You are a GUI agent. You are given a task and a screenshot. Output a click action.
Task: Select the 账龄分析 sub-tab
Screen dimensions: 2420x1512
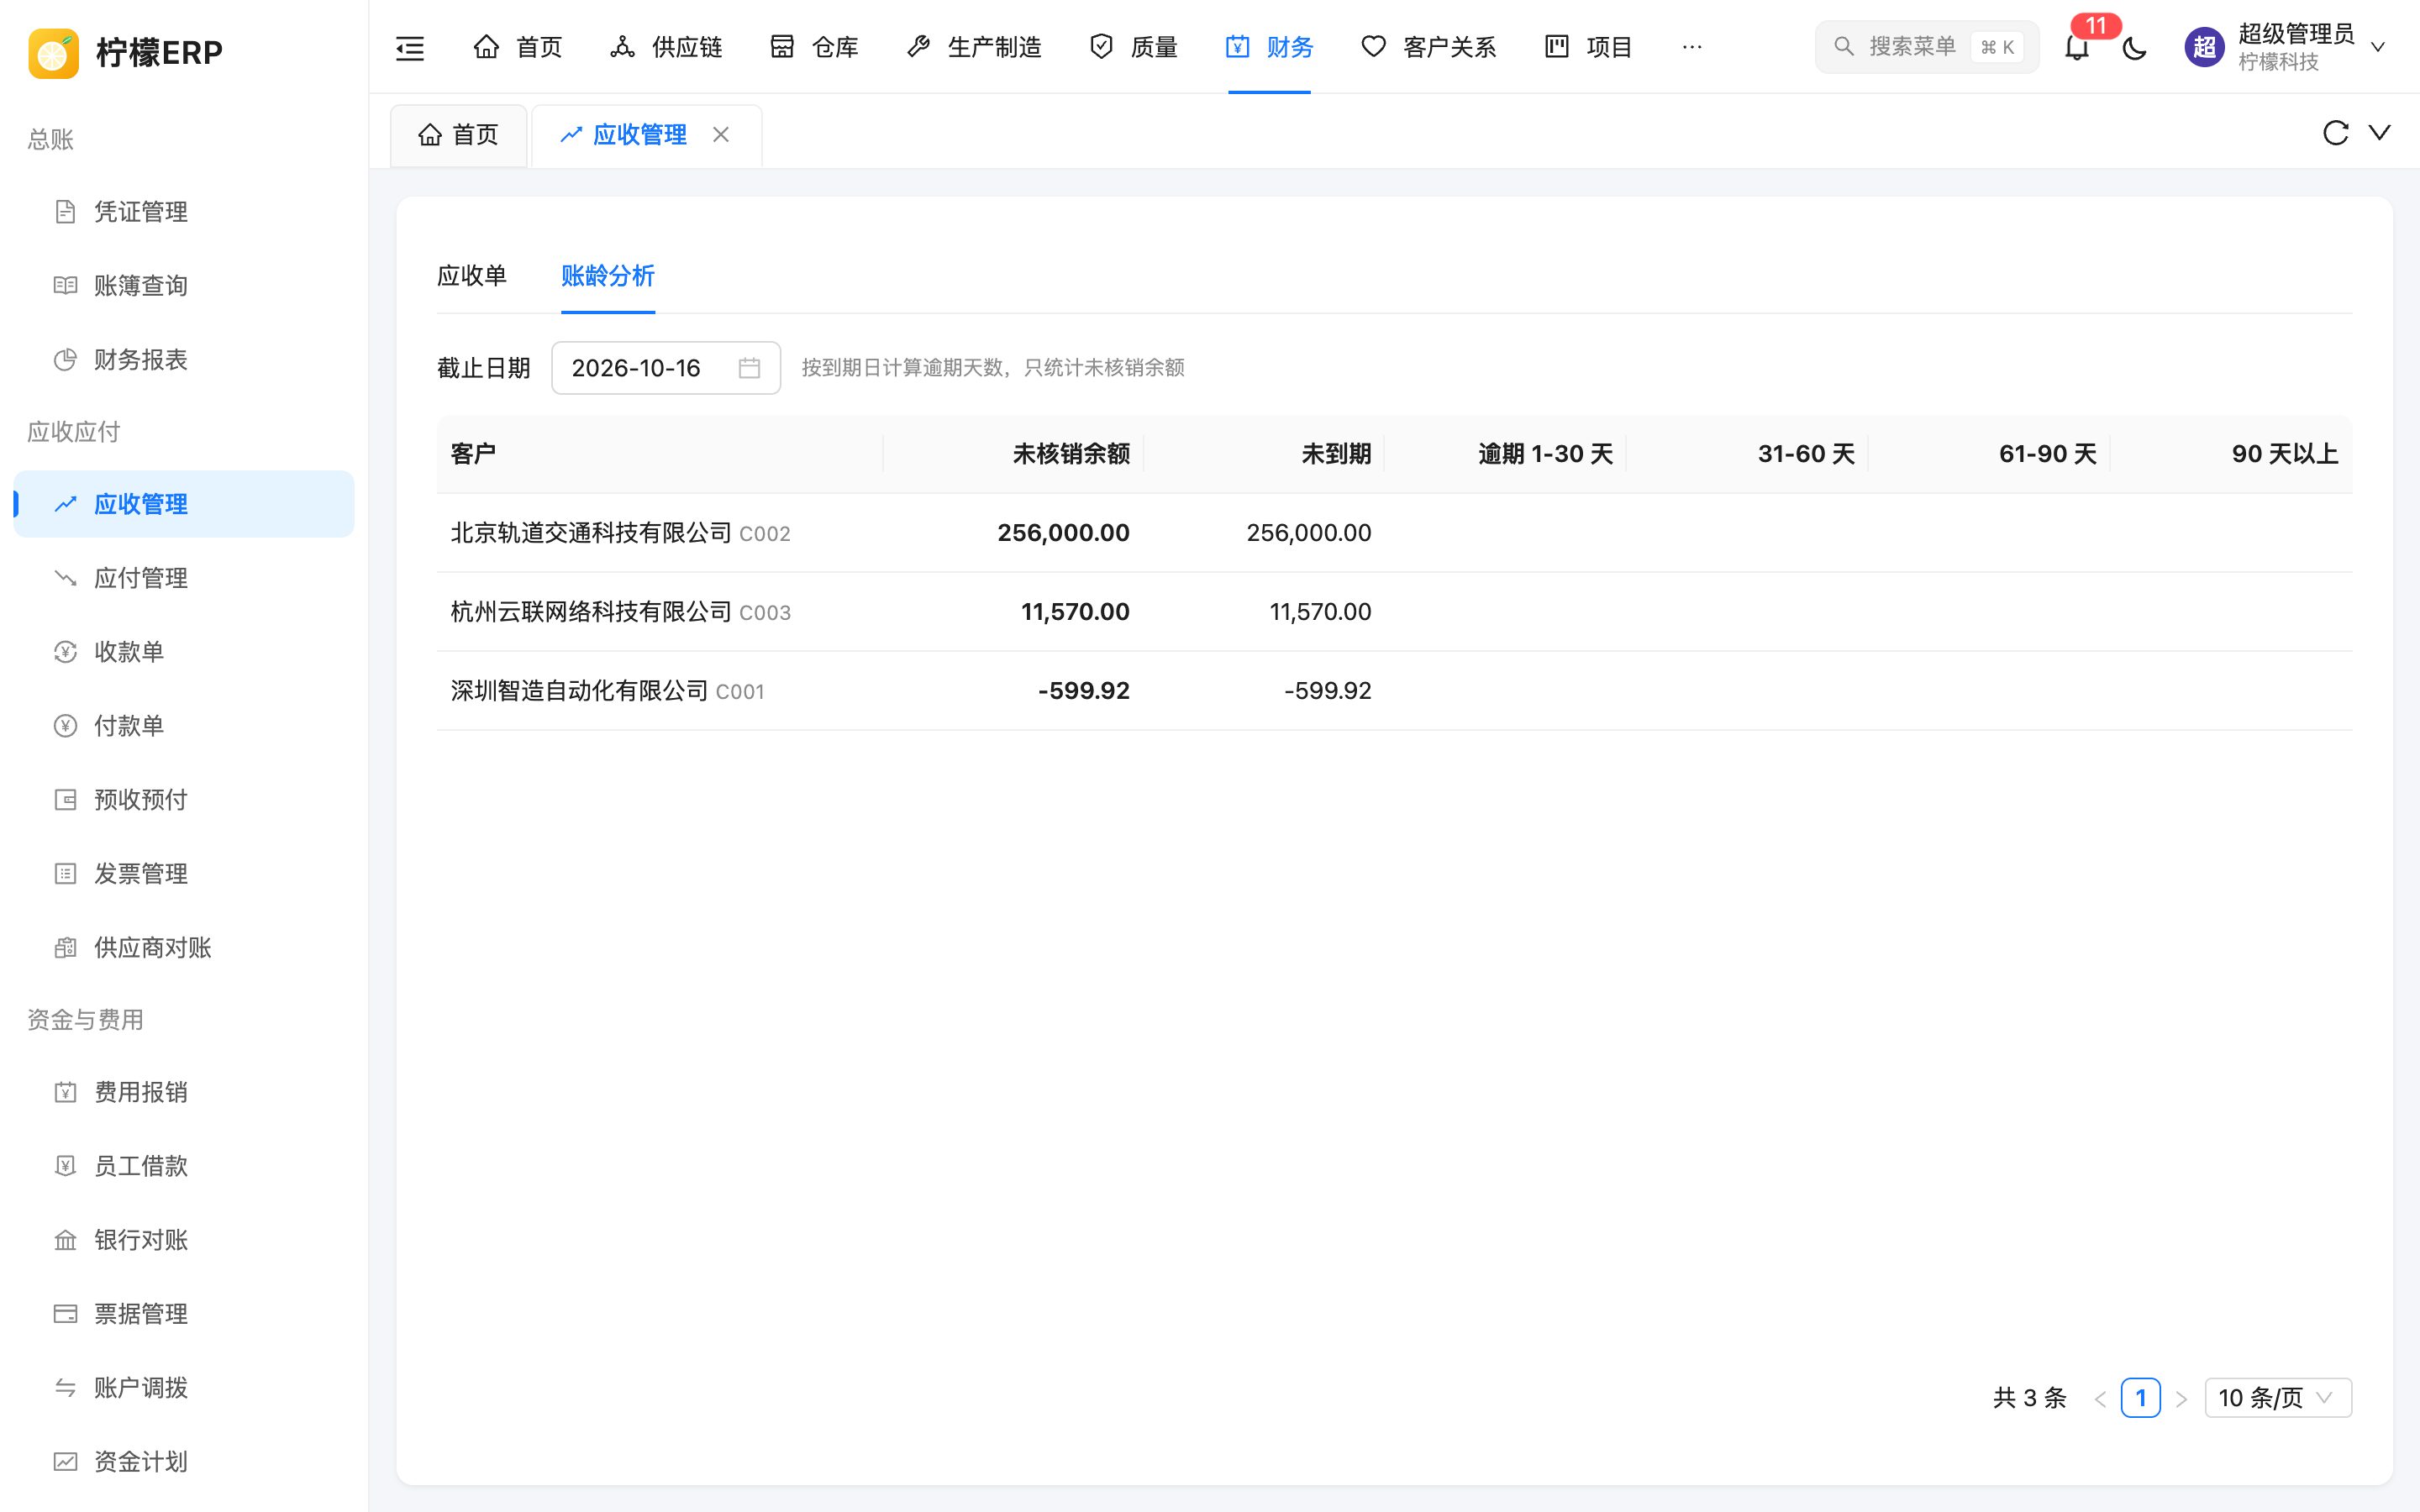point(608,276)
